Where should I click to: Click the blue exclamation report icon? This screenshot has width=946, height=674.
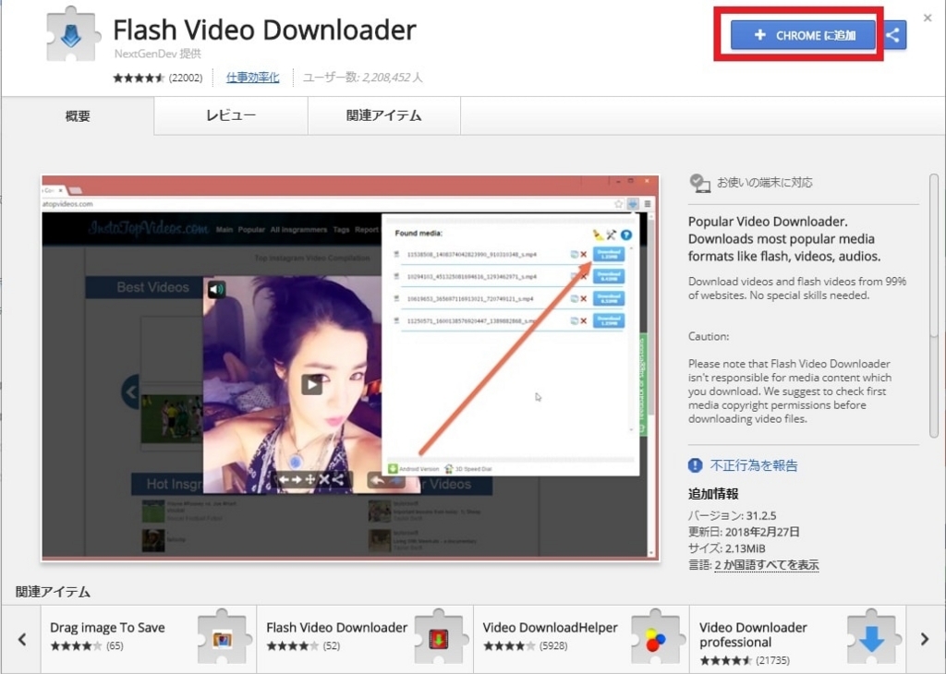pyautogui.click(x=695, y=465)
